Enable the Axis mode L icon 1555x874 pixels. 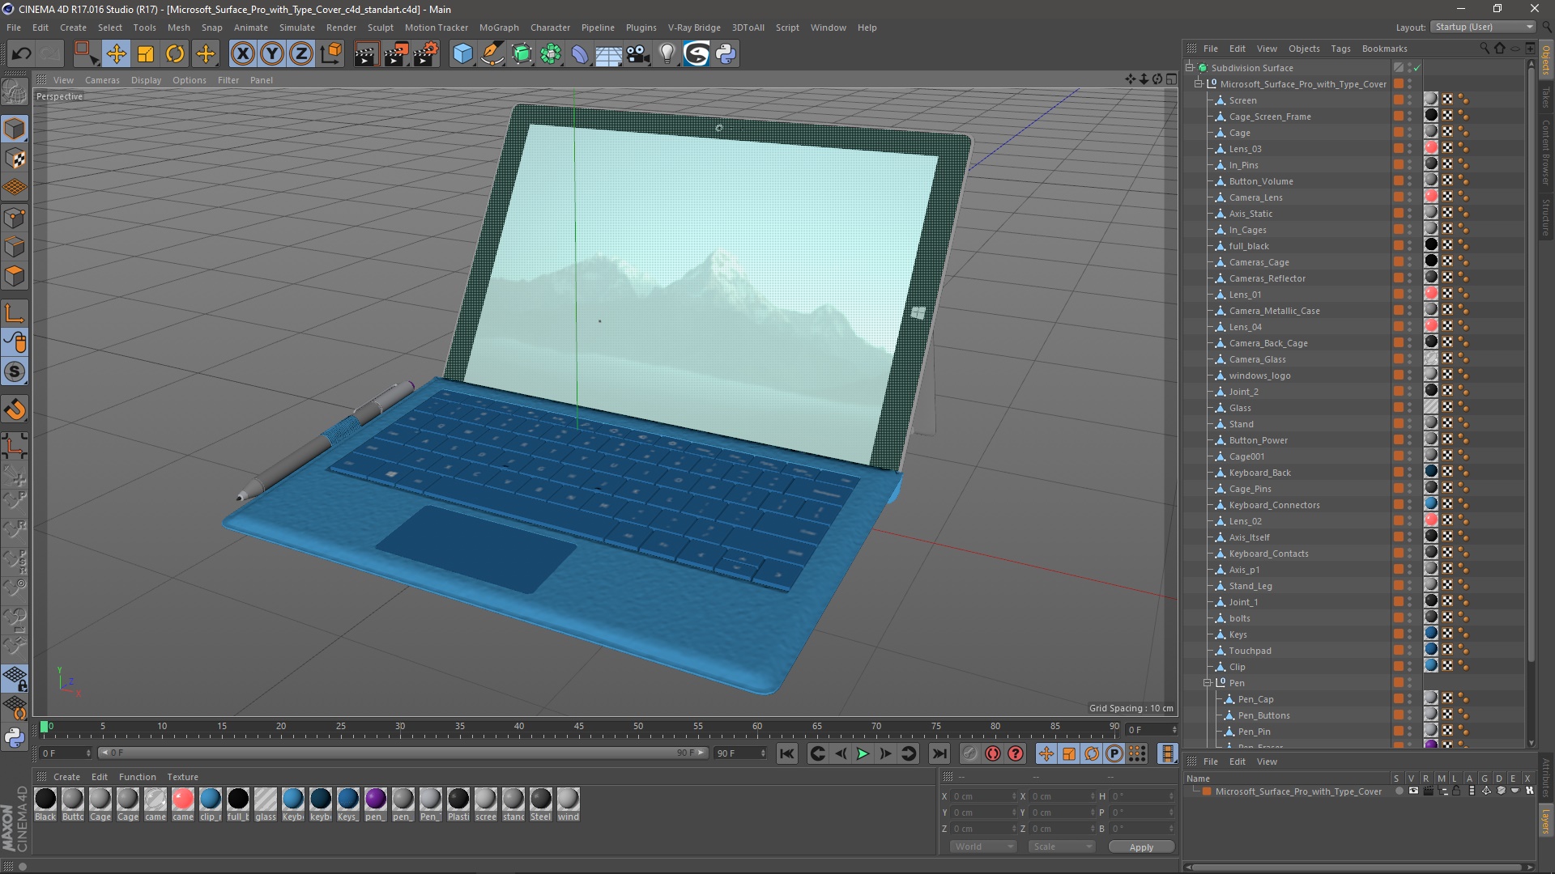15,313
